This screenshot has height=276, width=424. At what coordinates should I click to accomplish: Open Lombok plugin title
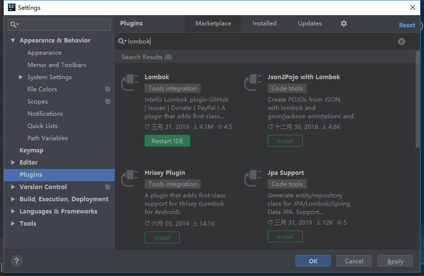tap(157, 77)
